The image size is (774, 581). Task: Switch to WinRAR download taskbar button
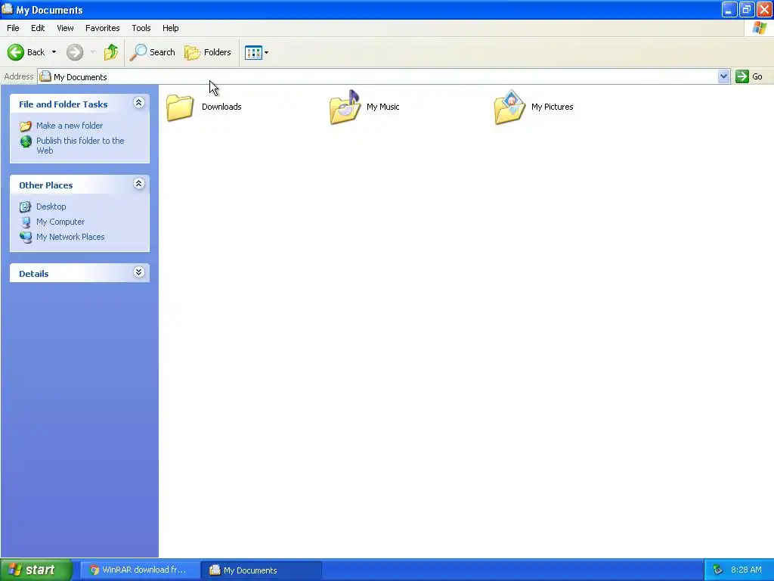coord(140,570)
